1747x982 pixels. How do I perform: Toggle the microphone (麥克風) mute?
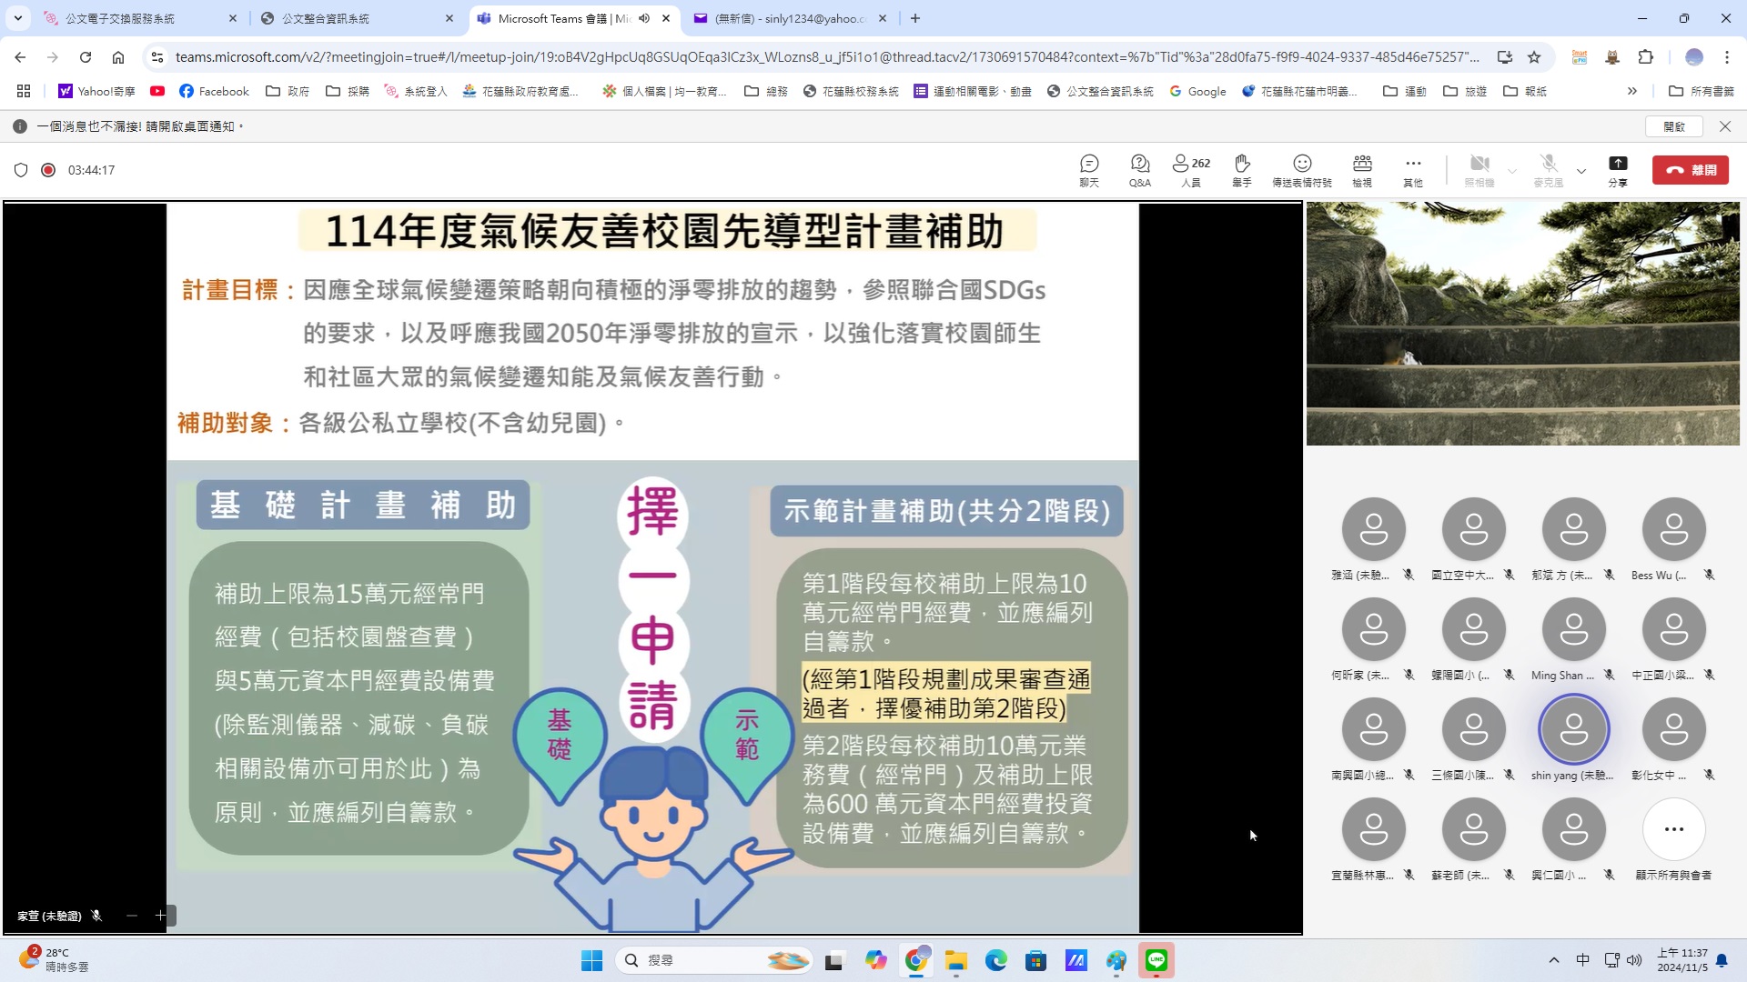coord(1549,169)
